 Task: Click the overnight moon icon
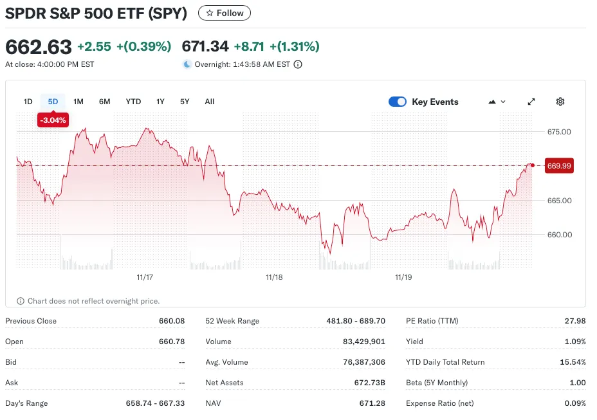point(187,64)
